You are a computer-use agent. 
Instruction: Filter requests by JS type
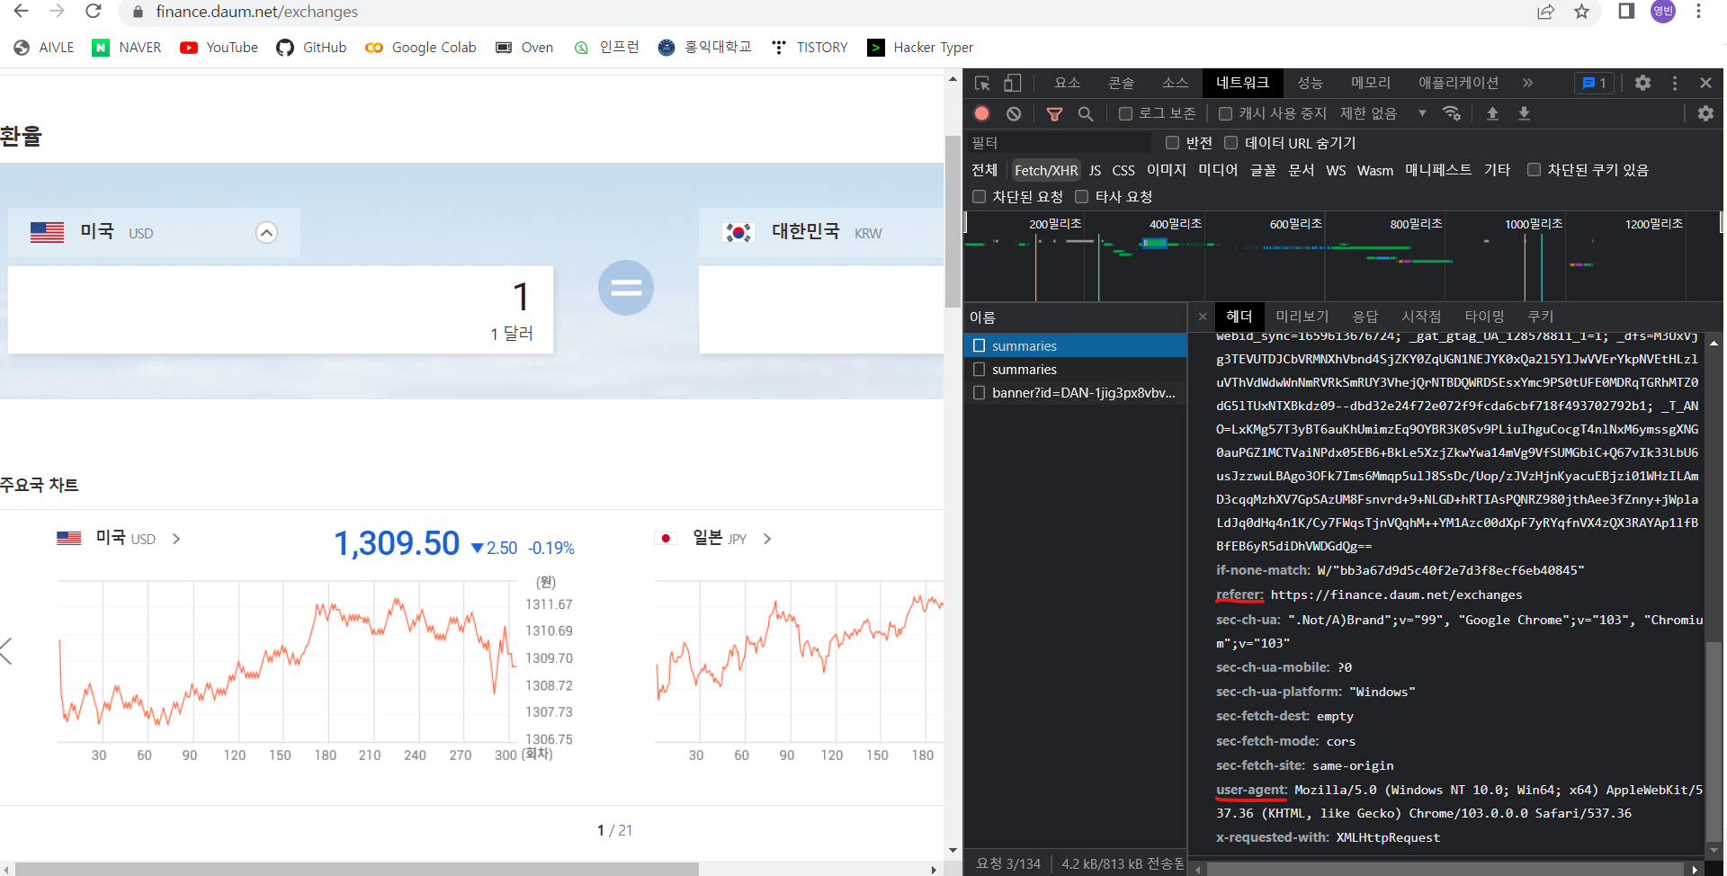click(1095, 170)
